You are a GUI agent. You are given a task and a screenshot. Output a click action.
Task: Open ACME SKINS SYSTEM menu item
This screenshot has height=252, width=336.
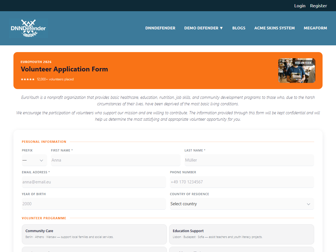click(274, 28)
